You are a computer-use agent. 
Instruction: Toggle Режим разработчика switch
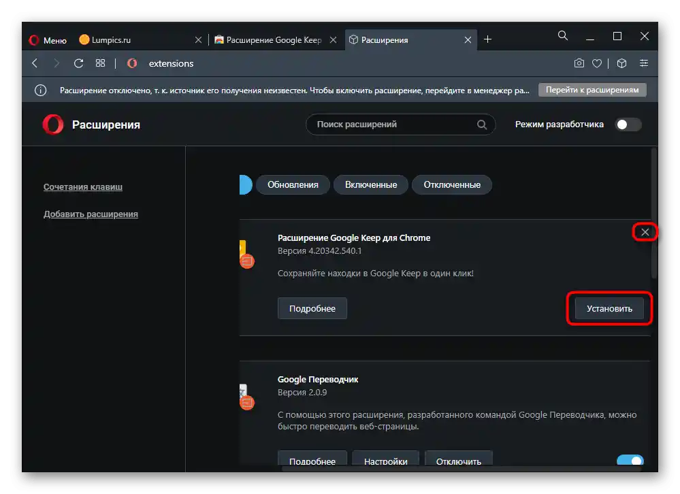[628, 125]
